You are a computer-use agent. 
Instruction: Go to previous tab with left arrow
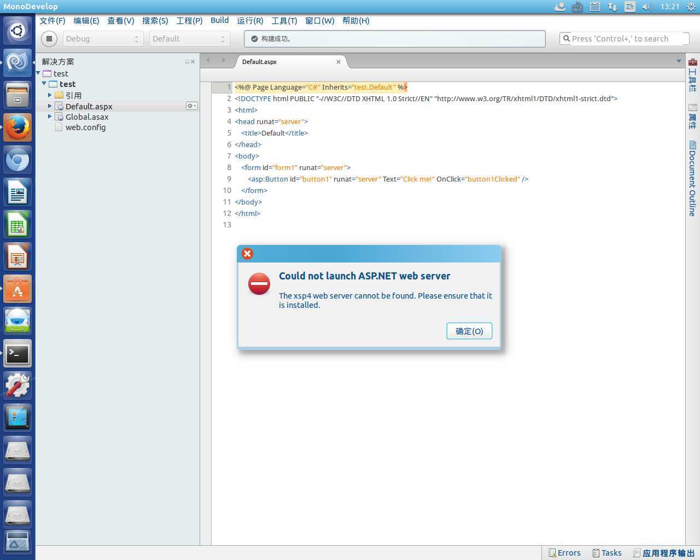208,61
